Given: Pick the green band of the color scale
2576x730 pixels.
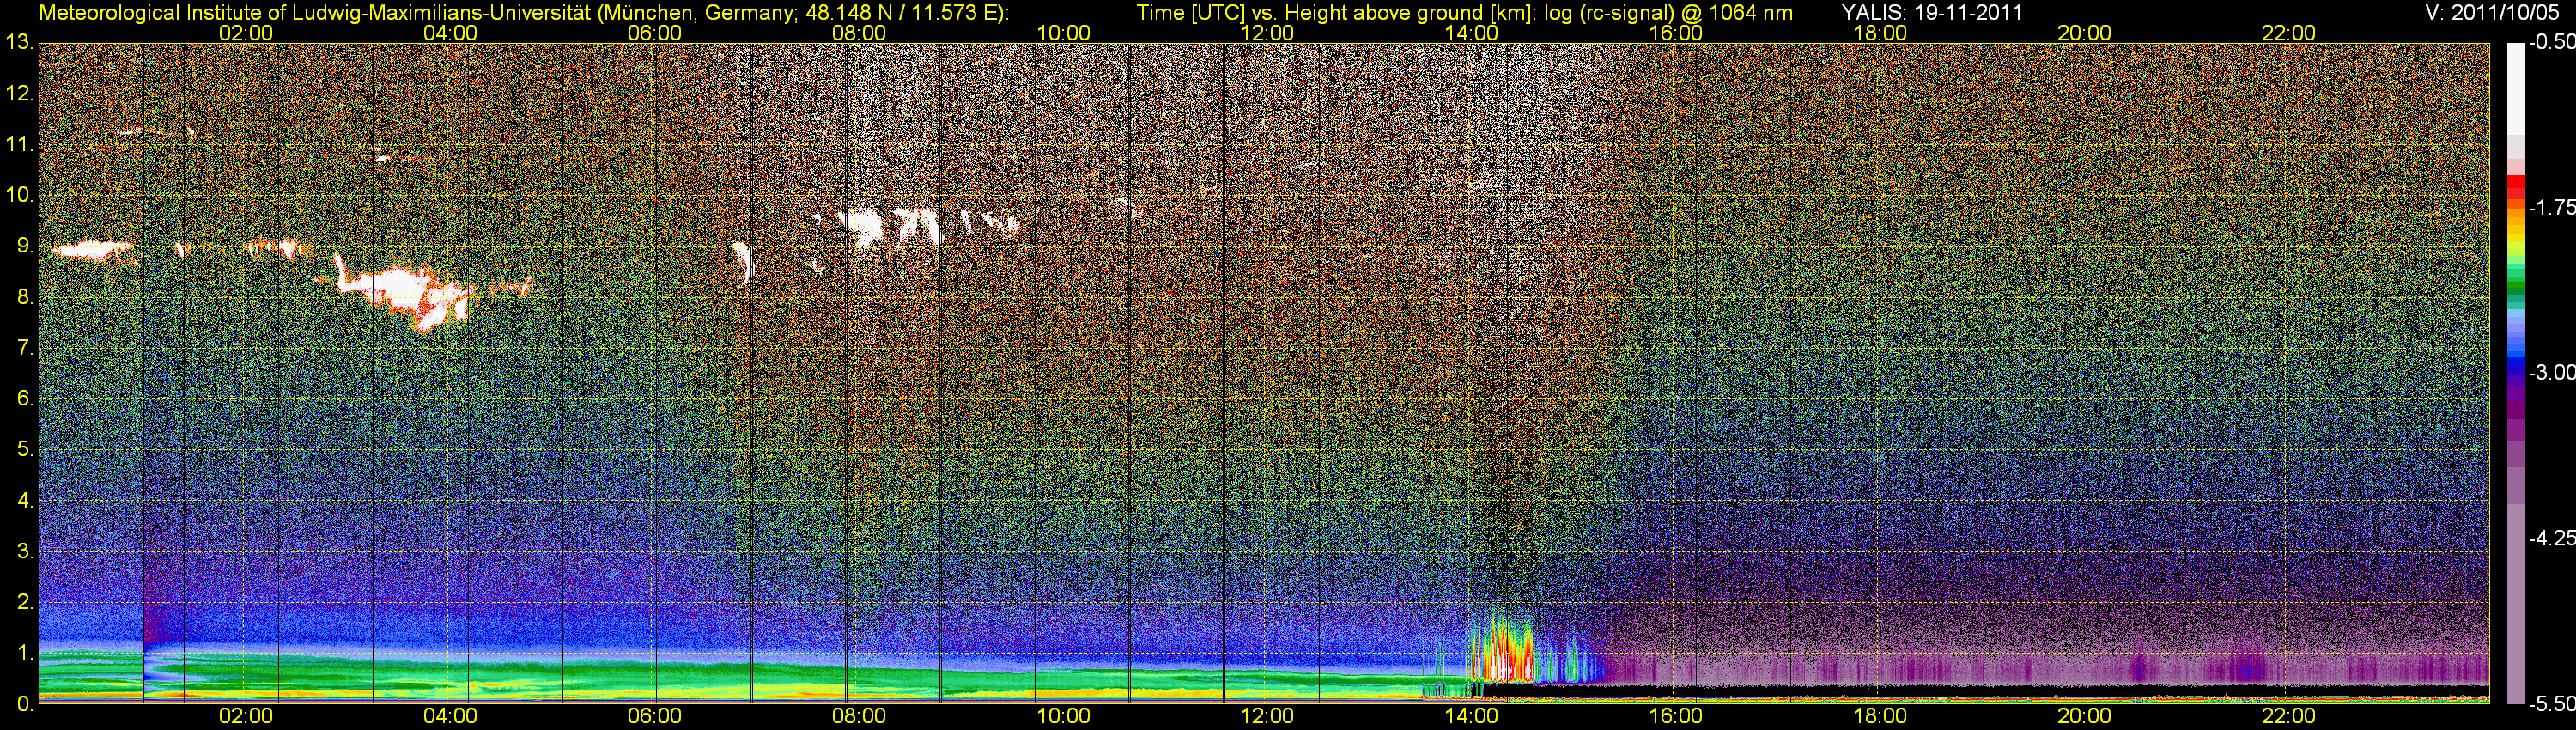Looking at the screenshot, I should coord(2515,285).
